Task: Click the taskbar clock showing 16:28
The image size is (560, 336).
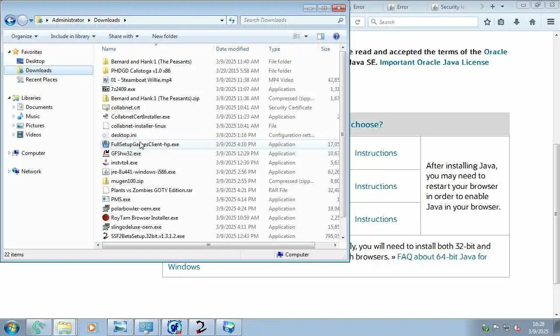Action: [x=539, y=328]
